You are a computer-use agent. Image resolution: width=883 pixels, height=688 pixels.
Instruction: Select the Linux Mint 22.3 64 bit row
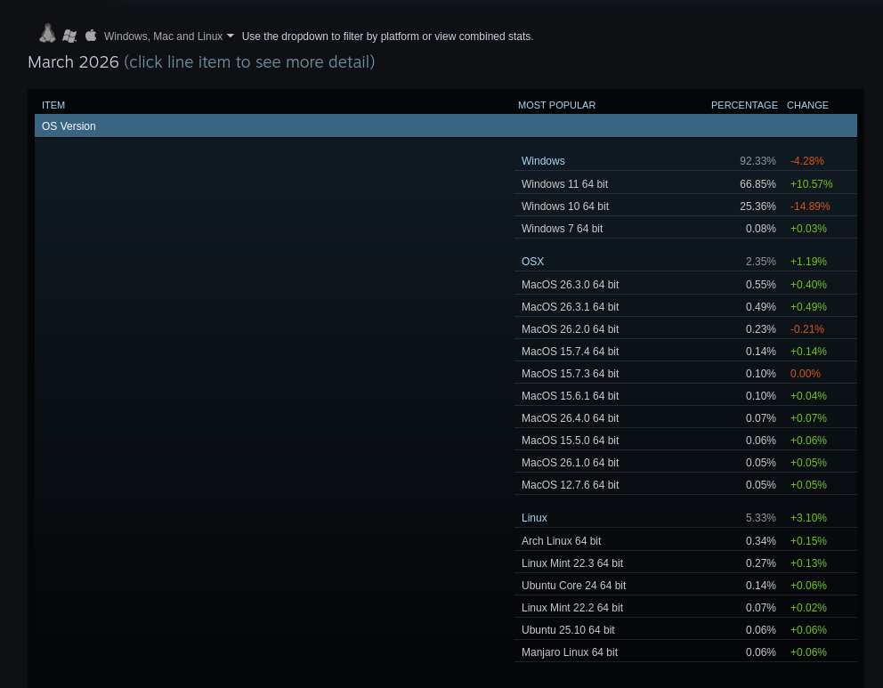685,563
